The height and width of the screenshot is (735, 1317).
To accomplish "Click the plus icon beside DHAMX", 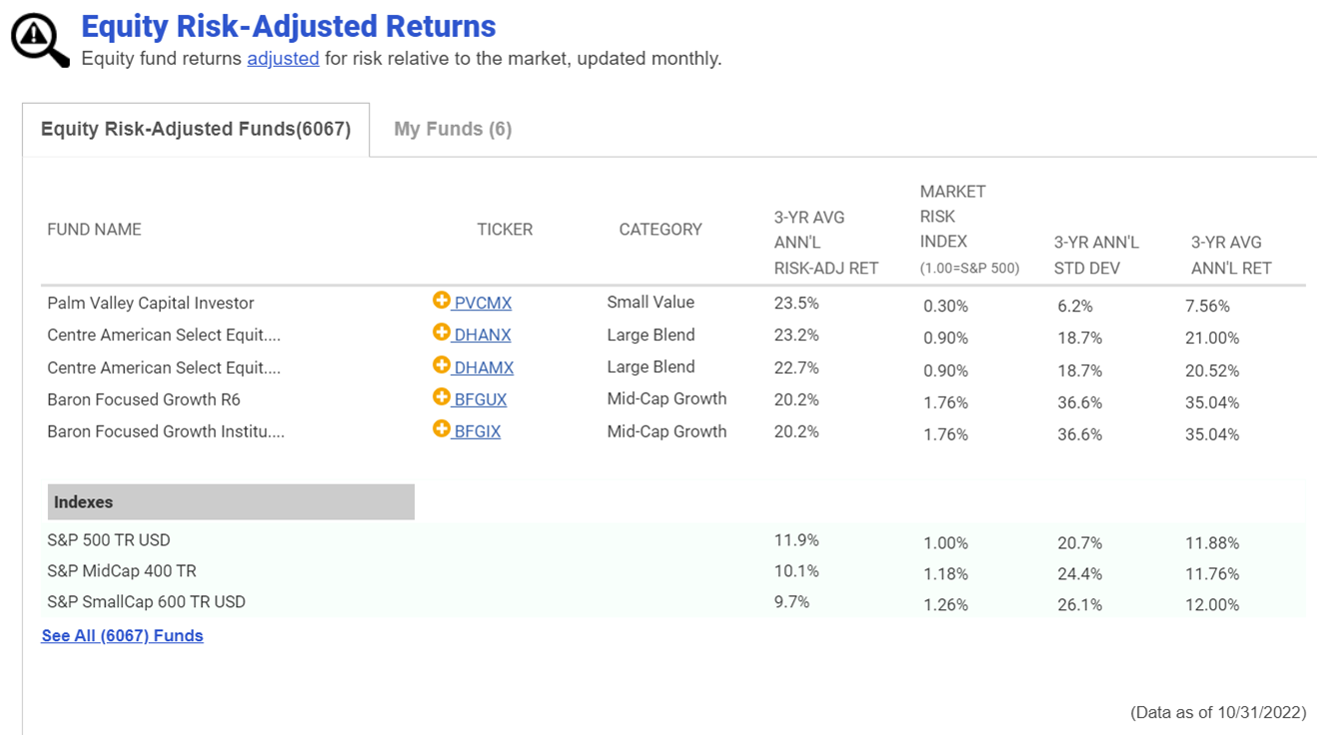I will pyautogui.click(x=441, y=366).
